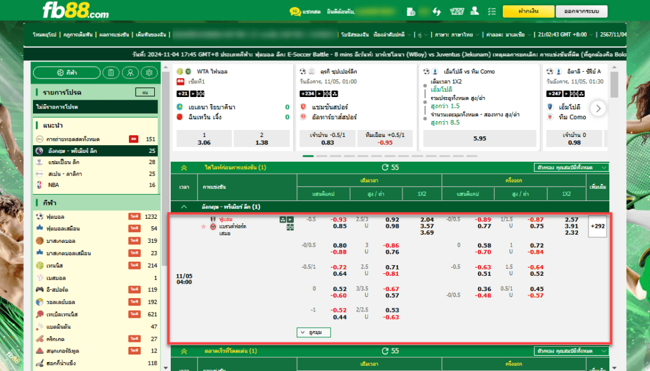
Task: Click the volleyball icon beside วอลเลย์บอล
Action: click(x=40, y=302)
